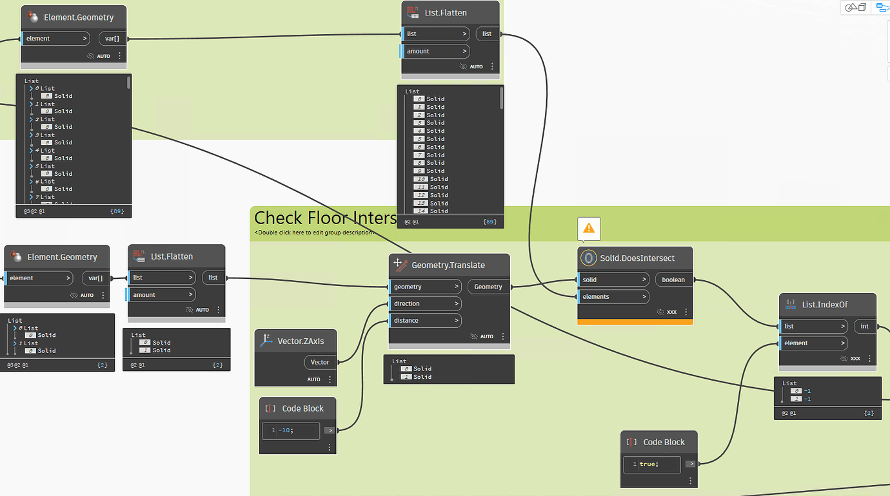Click the Vector.ZAxis node header icon
The image size is (890, 496).
[x=265, y=341]
